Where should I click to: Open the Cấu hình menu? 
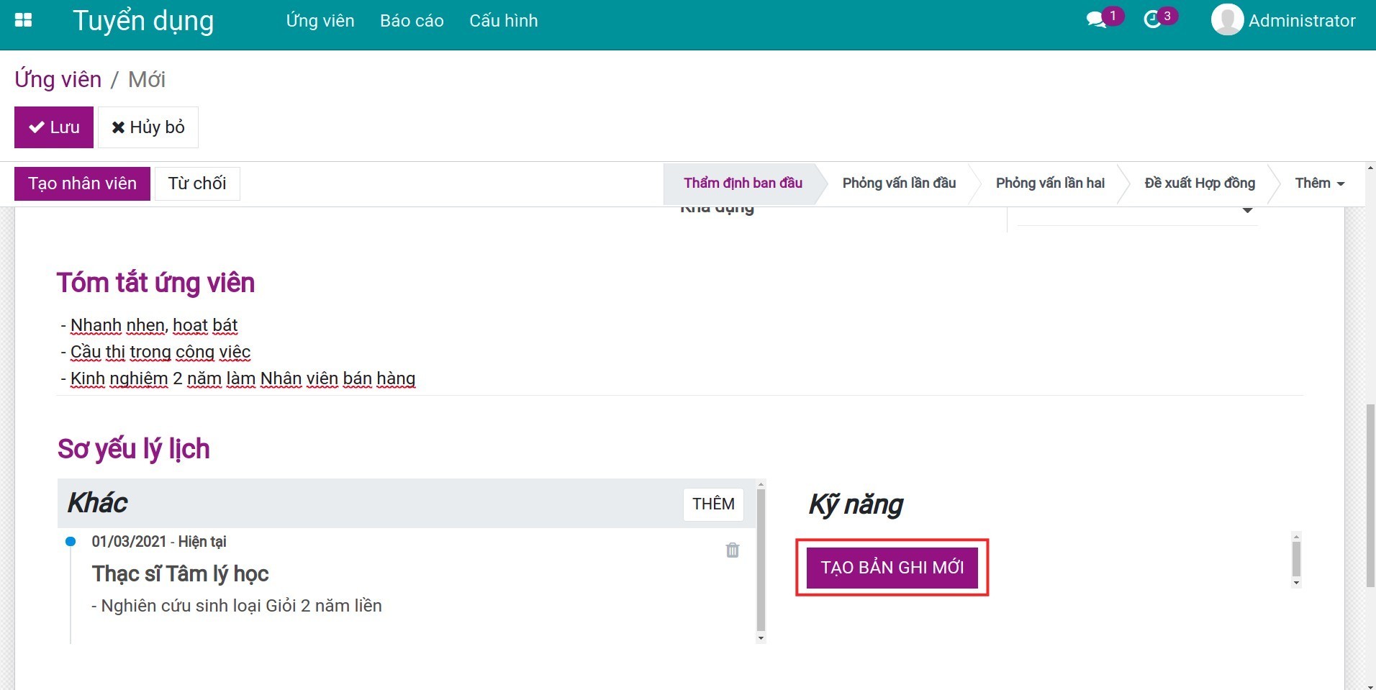point(503,21)
